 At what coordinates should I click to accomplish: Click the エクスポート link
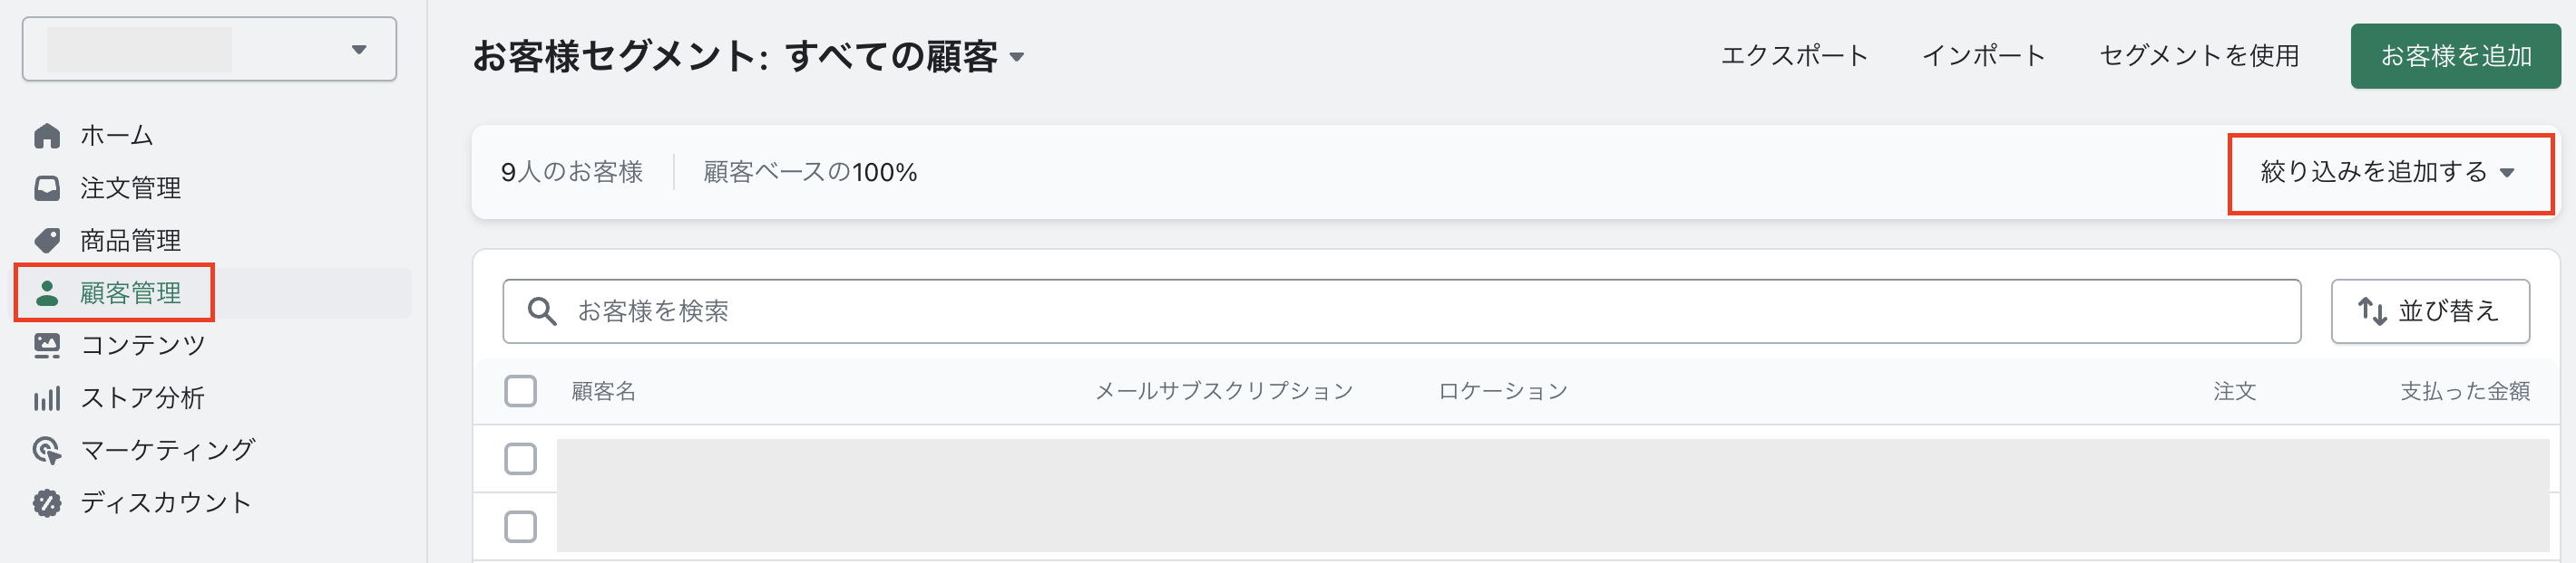pyautogui.click(x=1794, y=56)
